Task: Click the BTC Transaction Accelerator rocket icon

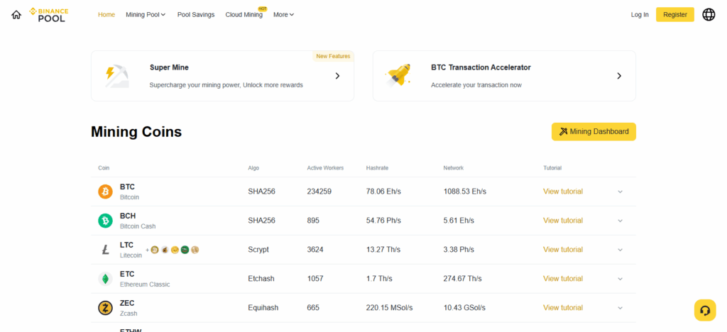Action: pos(398,75)
